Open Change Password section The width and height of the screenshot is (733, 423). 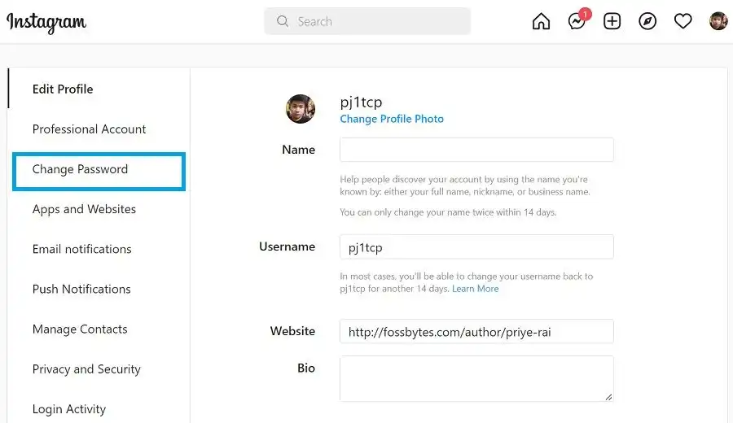click(80, 169)
